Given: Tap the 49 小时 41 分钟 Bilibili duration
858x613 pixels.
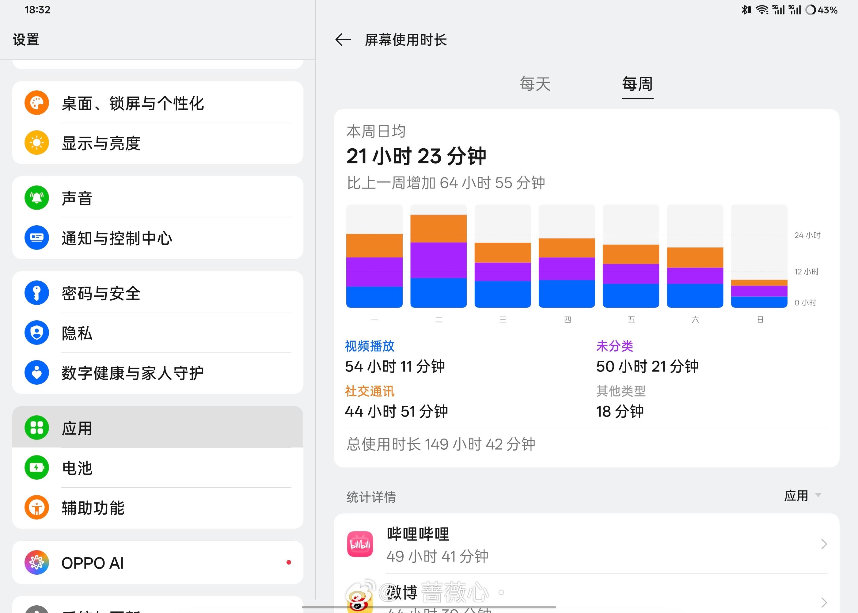Looking at the screenshot, I should pyautogui.click(x=437, y=556).
